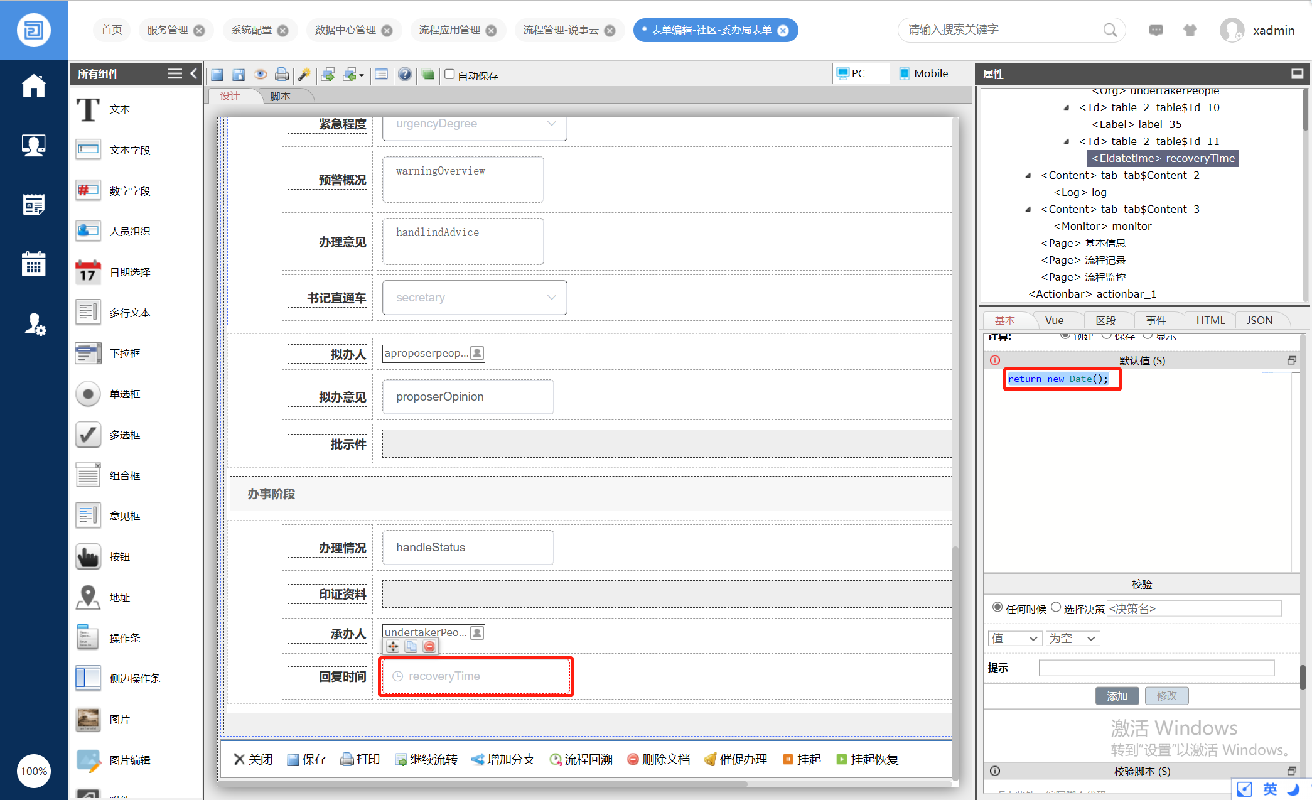Image resolution: width=1312 pixels, height=800 pixels.
Task: Click the copy icon above recoveryTime field
Action: [411, 646]
